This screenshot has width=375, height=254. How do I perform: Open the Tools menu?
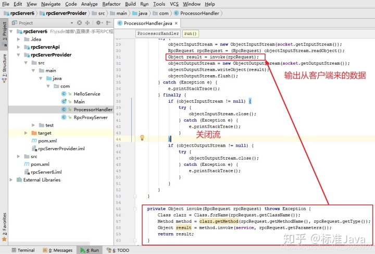click(159, 4)
